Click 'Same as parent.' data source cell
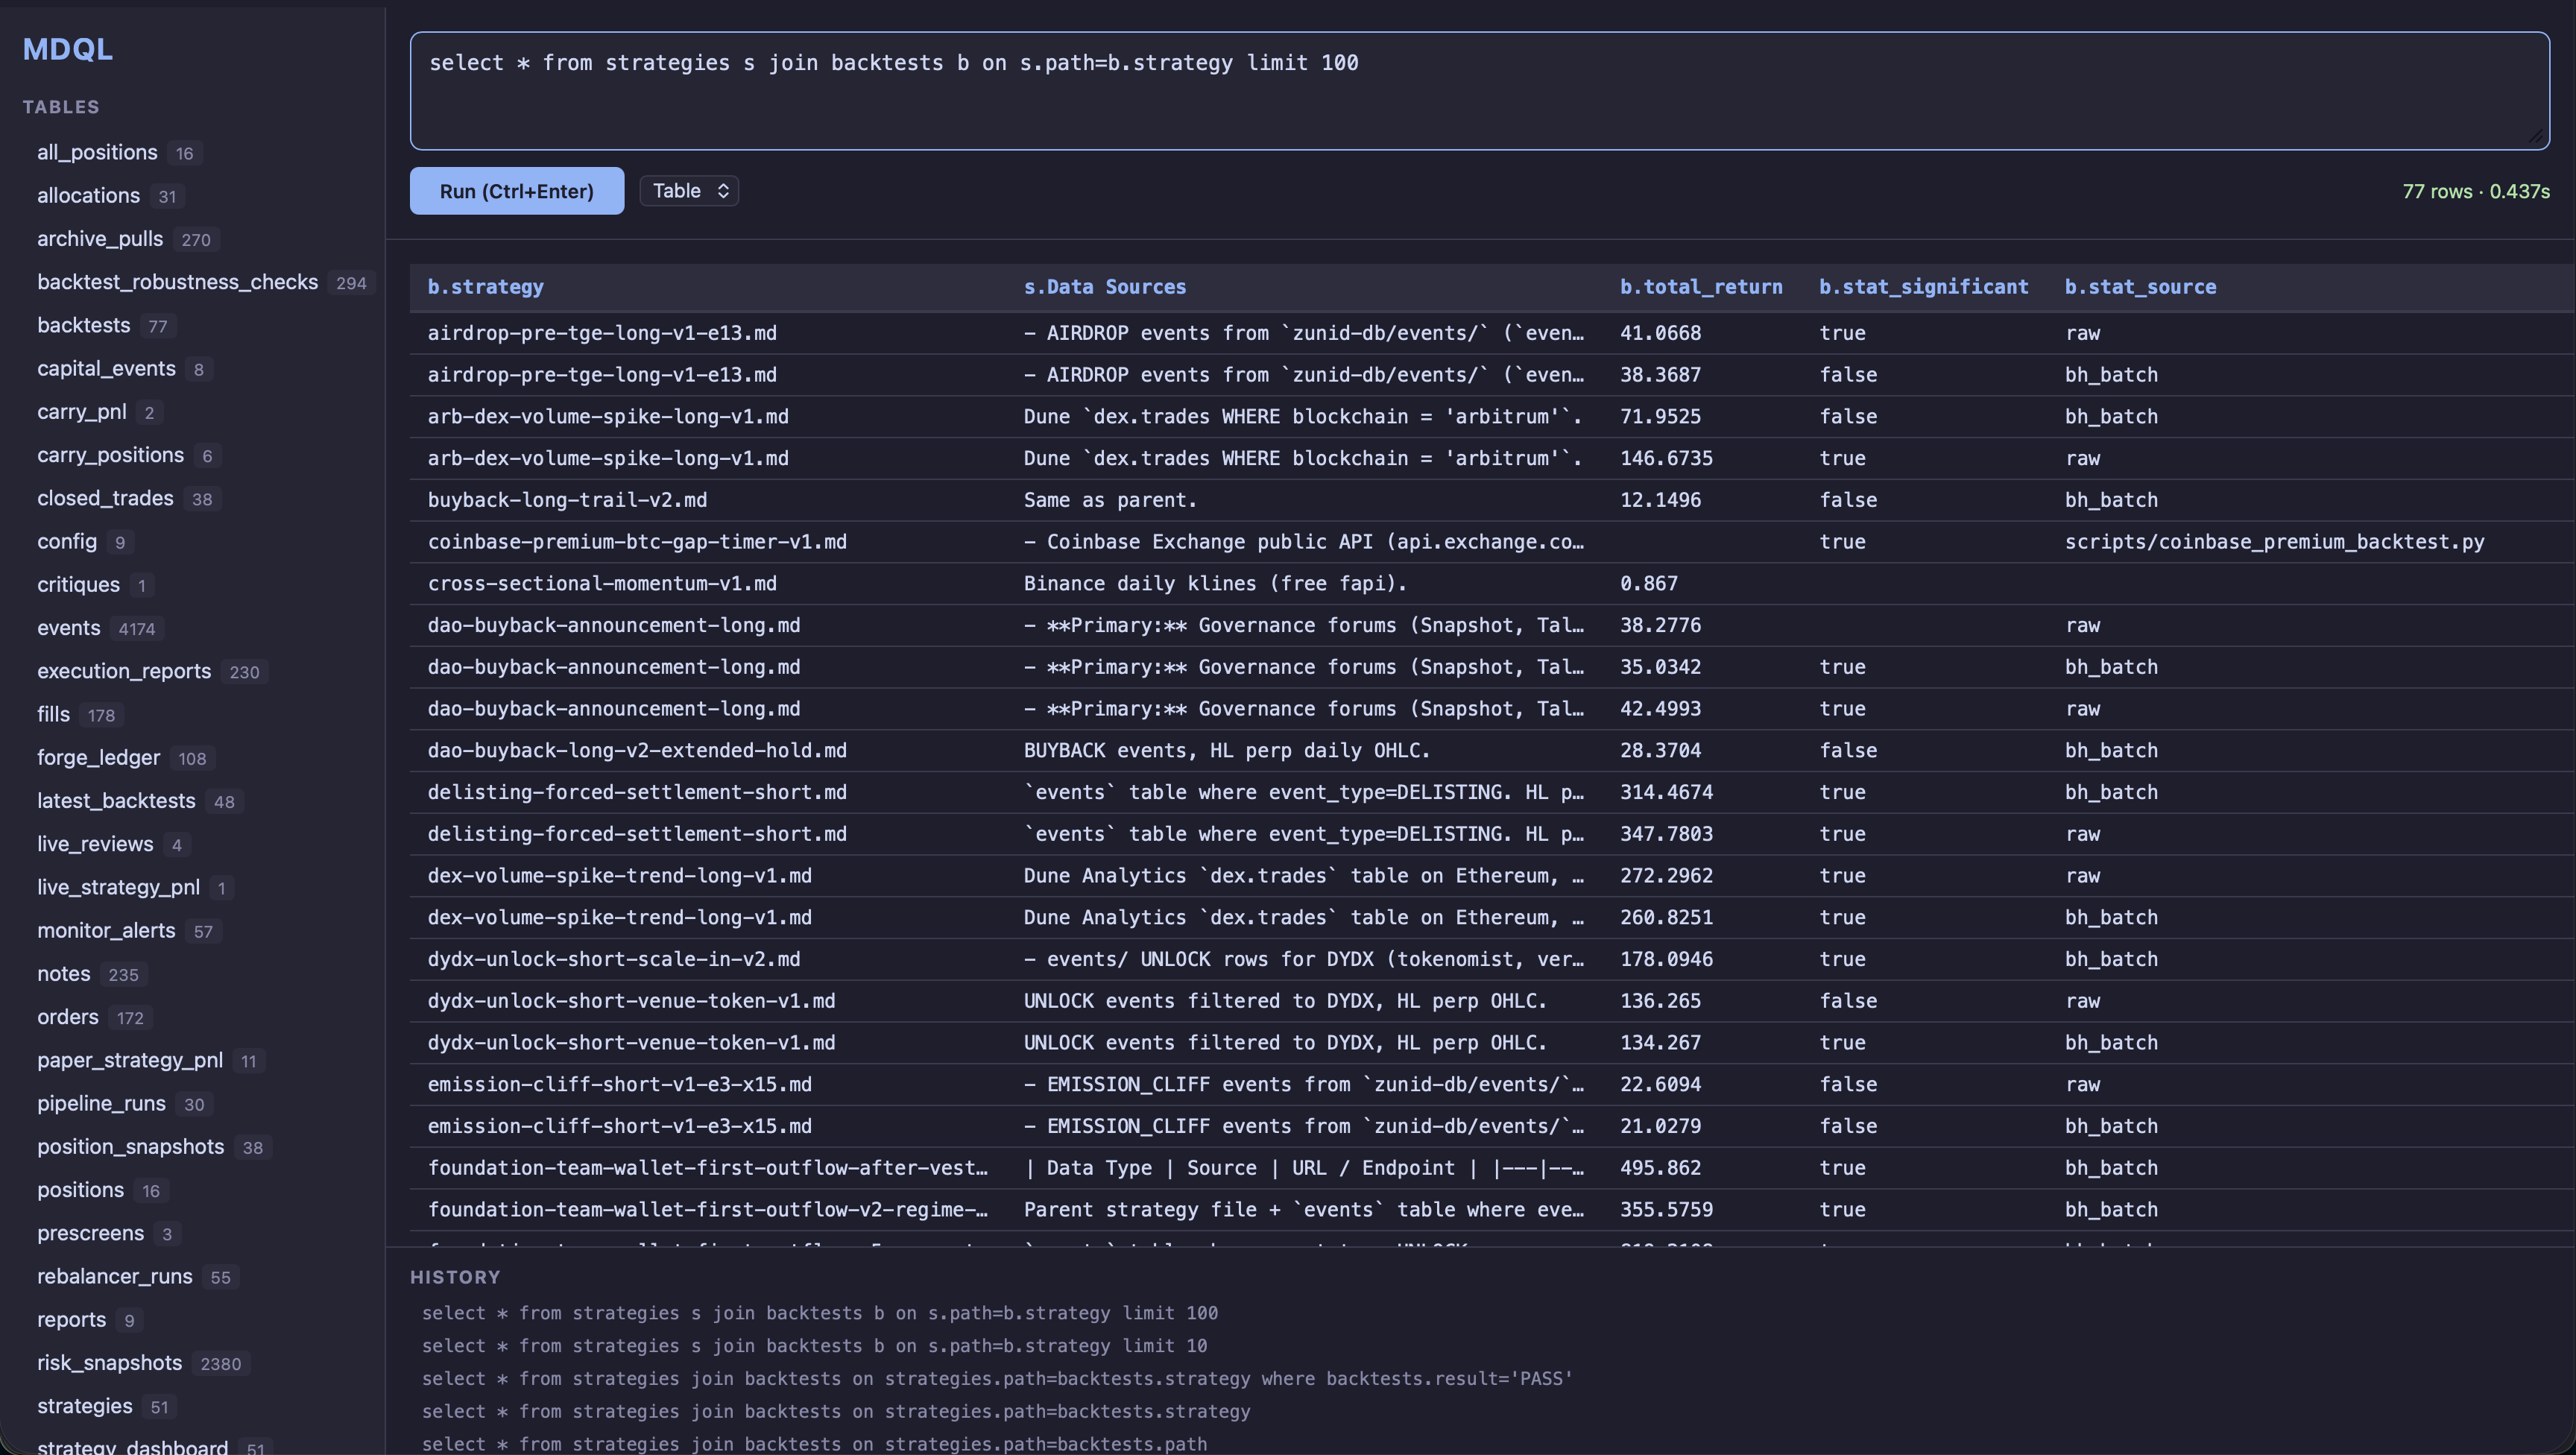Viewport: 2576px width, 1455px height. click(1110, 500)
